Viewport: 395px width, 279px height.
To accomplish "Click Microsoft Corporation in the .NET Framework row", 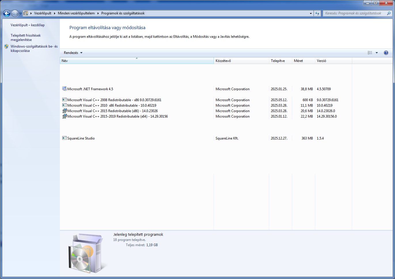I will [x=233, y=89].
